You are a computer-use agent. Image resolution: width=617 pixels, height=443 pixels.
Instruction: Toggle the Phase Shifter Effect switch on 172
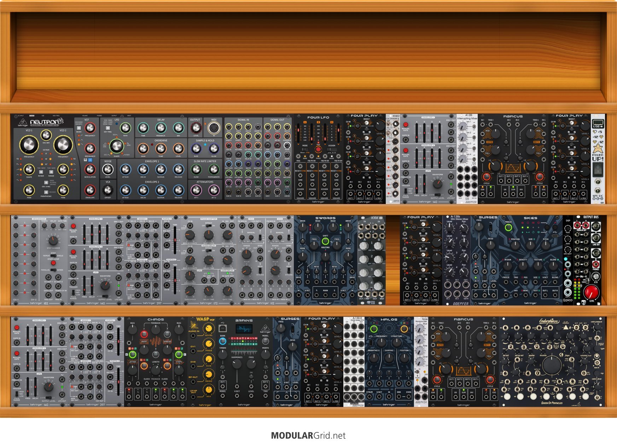[x=209, y=226]
